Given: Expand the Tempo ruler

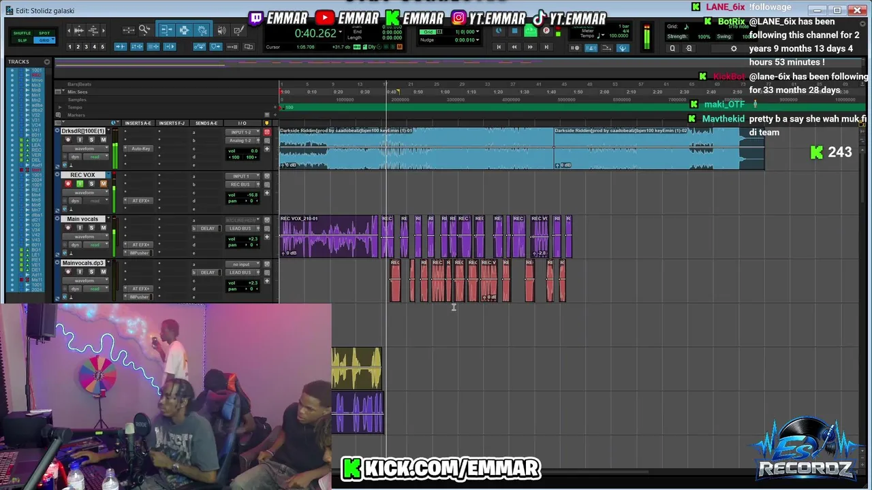Looking at the screenshot, I should pyautogui.click(x=60, y=108).
